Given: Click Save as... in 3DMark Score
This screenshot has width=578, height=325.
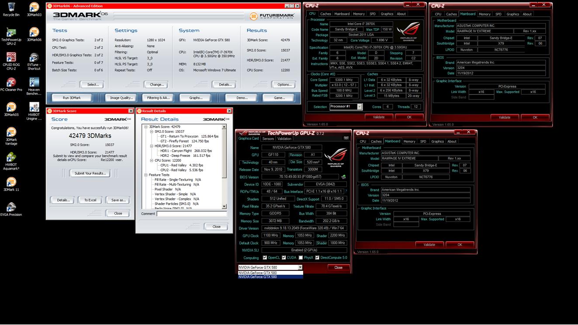Looking at the screenshot, I should coord(118,200).
